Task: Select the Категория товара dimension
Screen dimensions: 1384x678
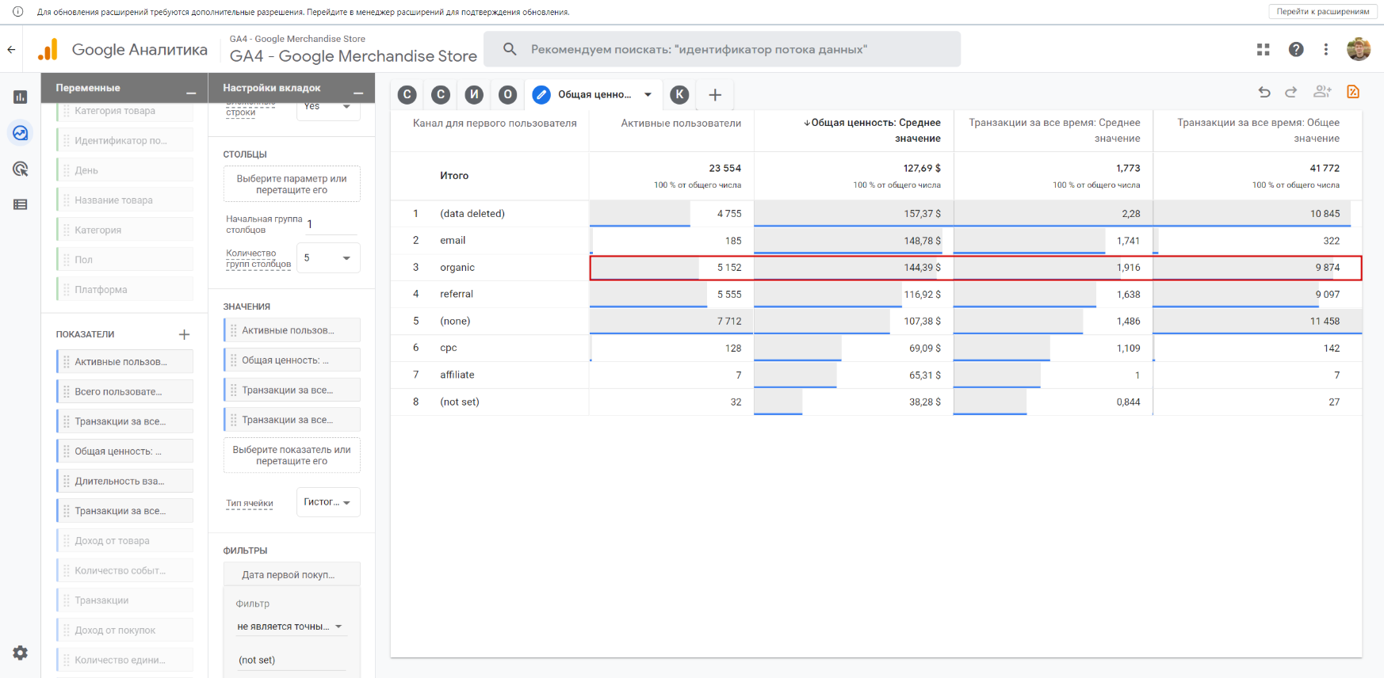Action: click(x=125, y=111)
